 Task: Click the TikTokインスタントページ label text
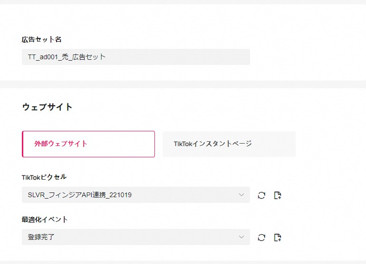click(x=212, y=144)
